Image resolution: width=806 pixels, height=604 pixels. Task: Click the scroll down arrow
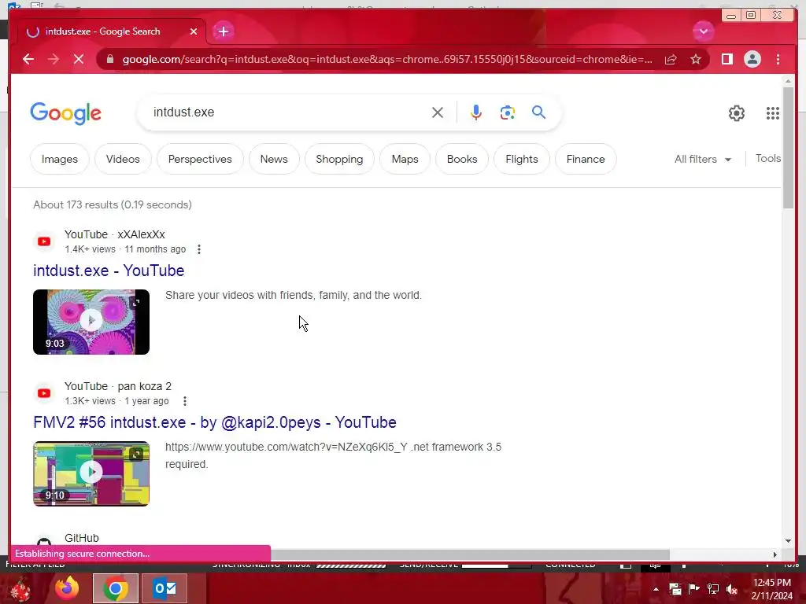[x=789, y=541]
